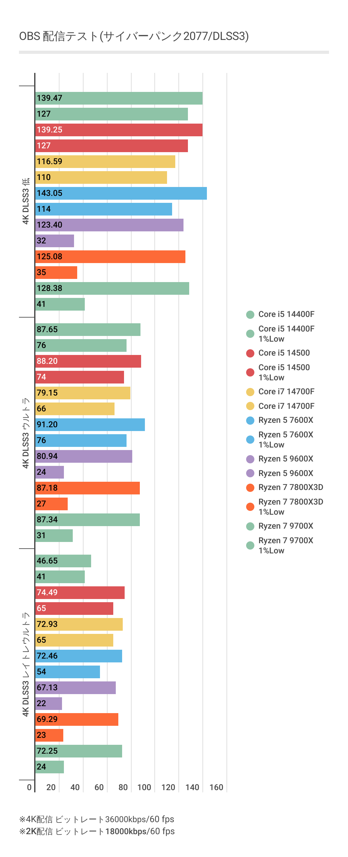Viewport: 348px width, 857px height.
Task: Click the Core i5 14400F 1%Low legend dot
Action: pos(250,334)
